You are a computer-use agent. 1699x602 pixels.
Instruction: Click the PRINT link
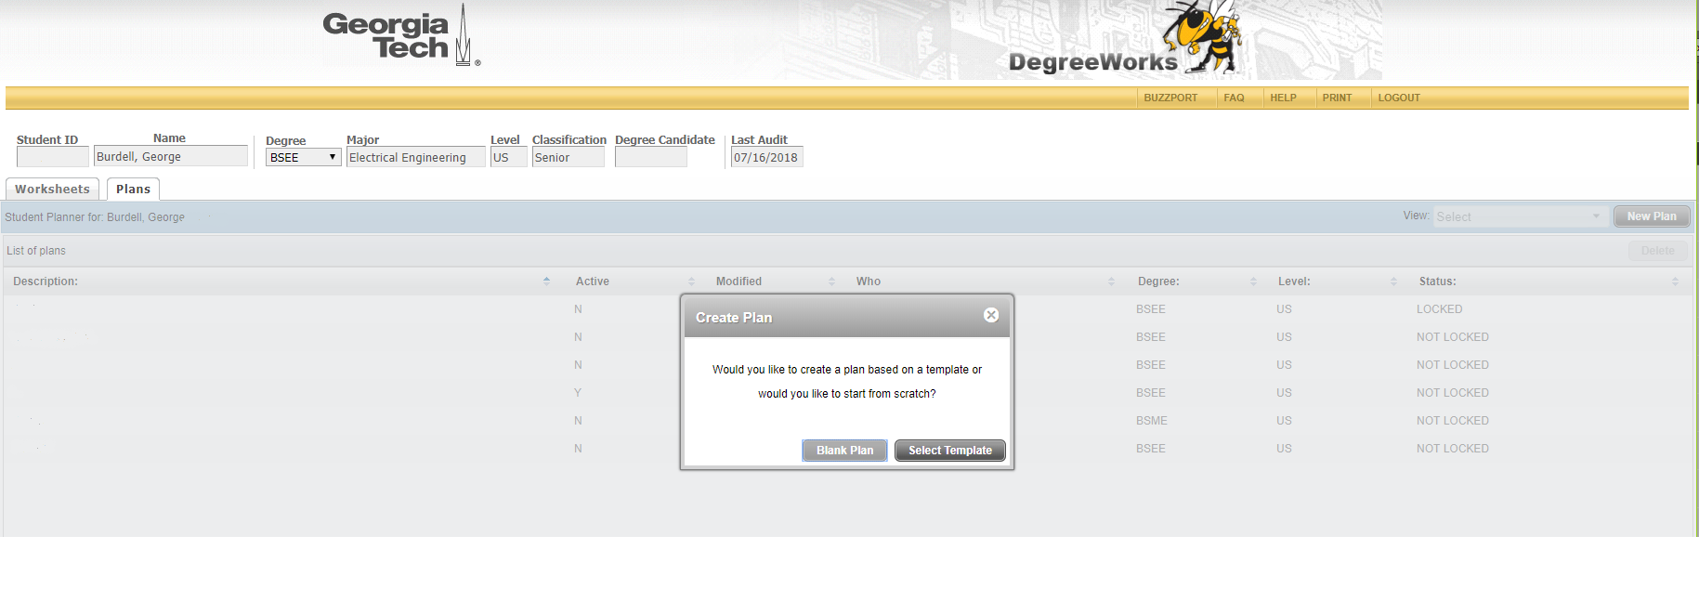[1337, 98]
